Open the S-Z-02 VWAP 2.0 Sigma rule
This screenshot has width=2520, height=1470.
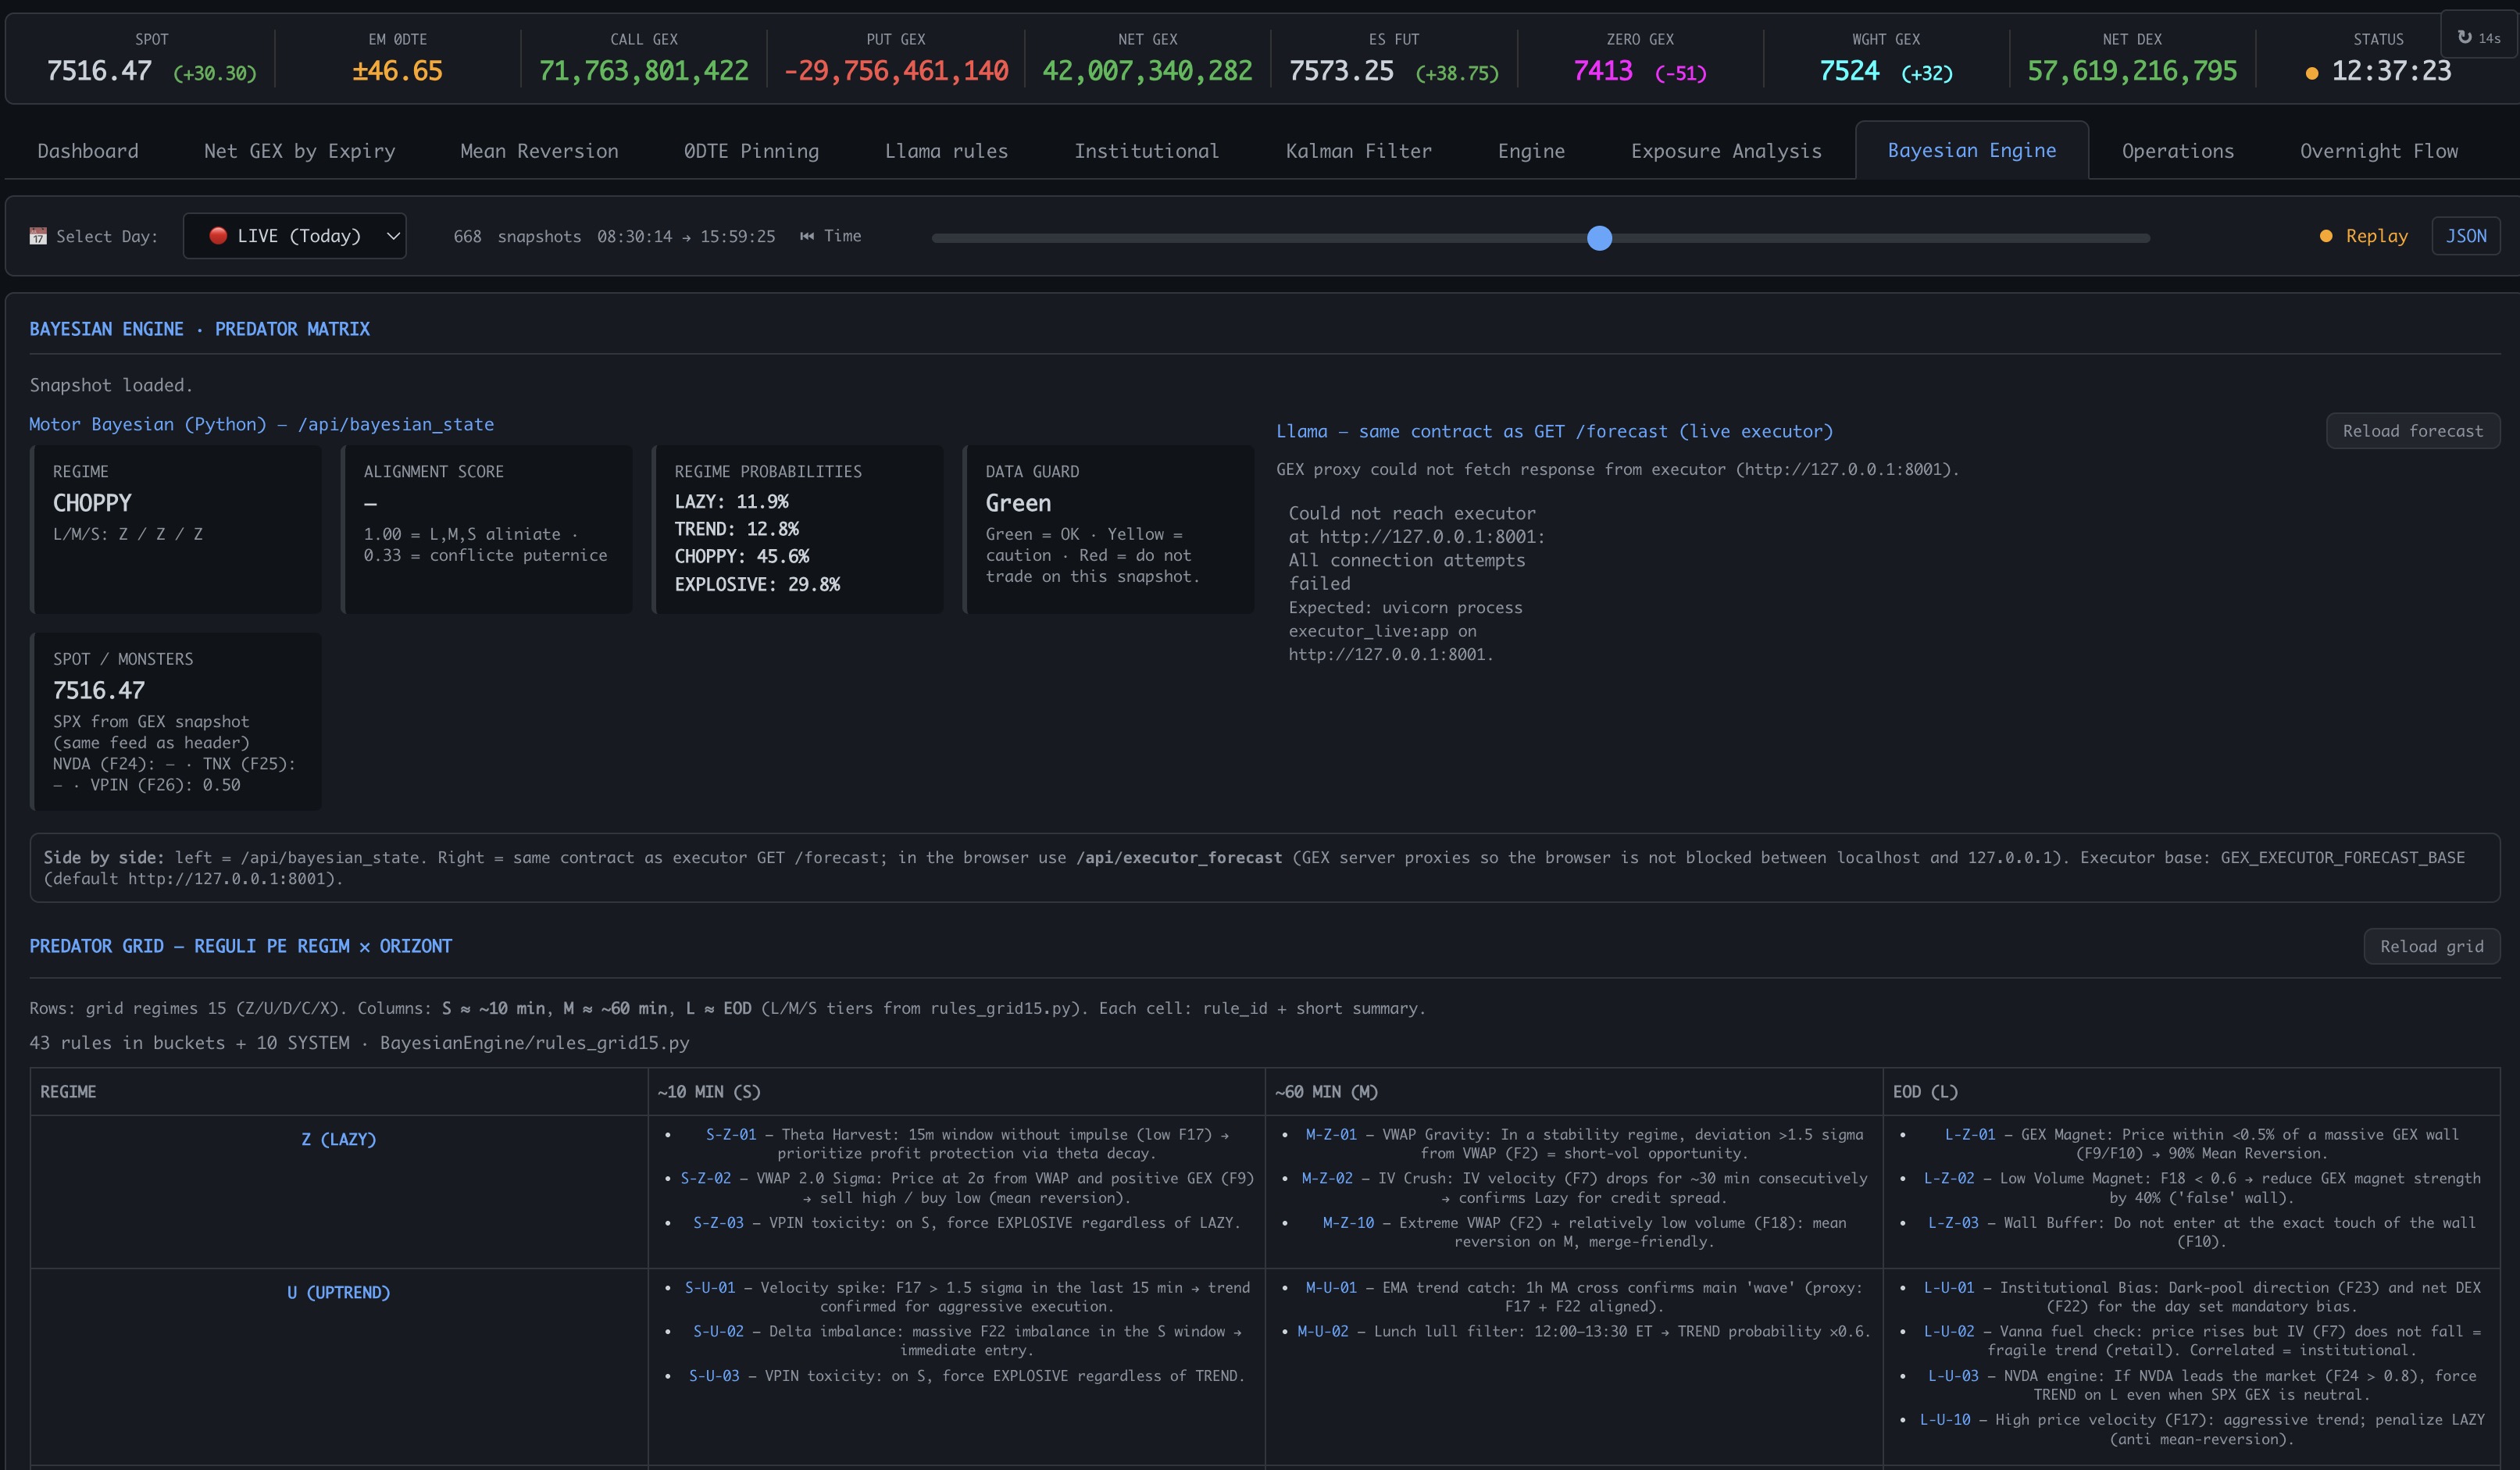[706, 1178]
